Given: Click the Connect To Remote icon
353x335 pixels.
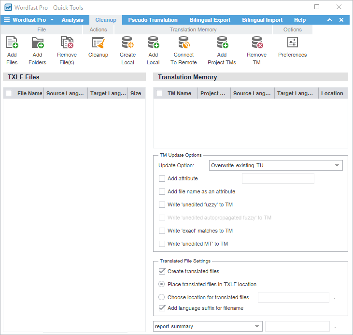Looking at the screenshot, I should point(184,43).
